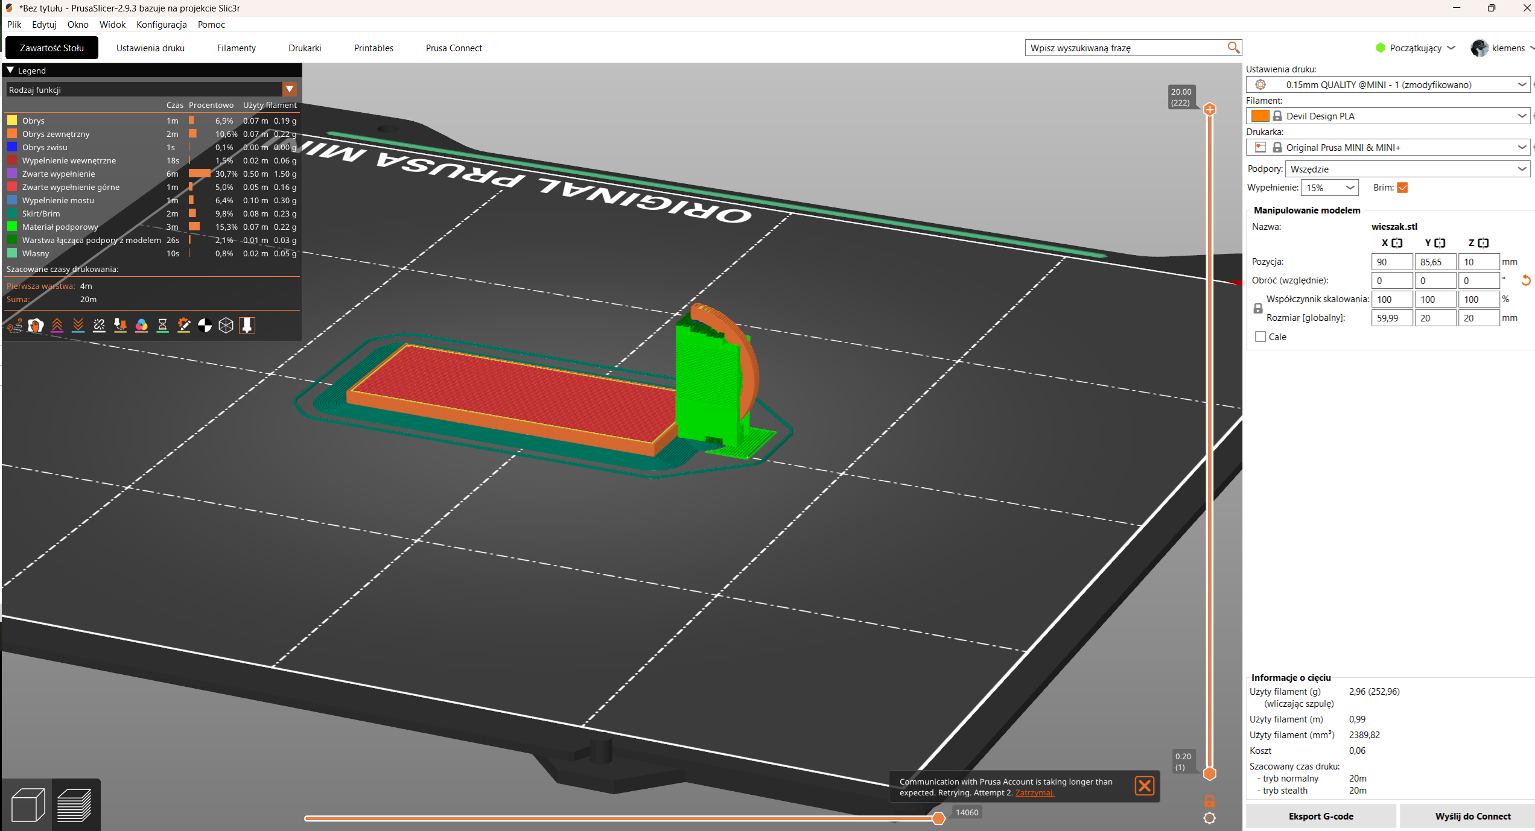Open the Rodzaj funkcji view type dropdown
Screen dimensions: 1535x831
point(151,89)
